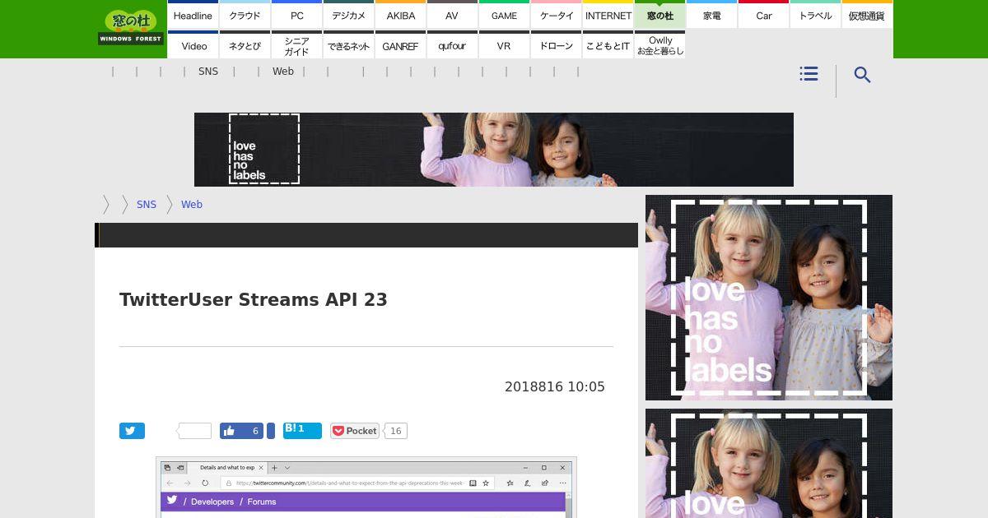988x518 pixels.
Task: Click the empty tweet count bubble
Action: click(195, 431)
